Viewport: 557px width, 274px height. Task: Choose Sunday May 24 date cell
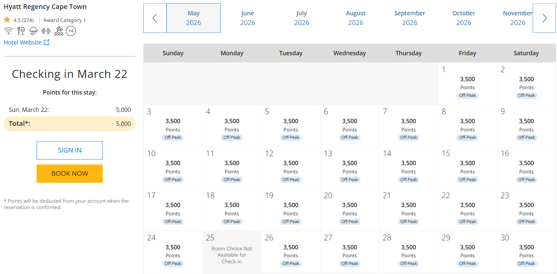(173, 252)
